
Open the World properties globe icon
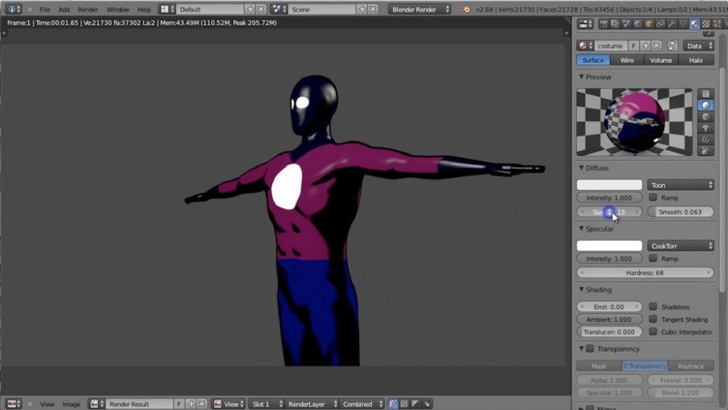pyautogui.click(x=637, y=24)
